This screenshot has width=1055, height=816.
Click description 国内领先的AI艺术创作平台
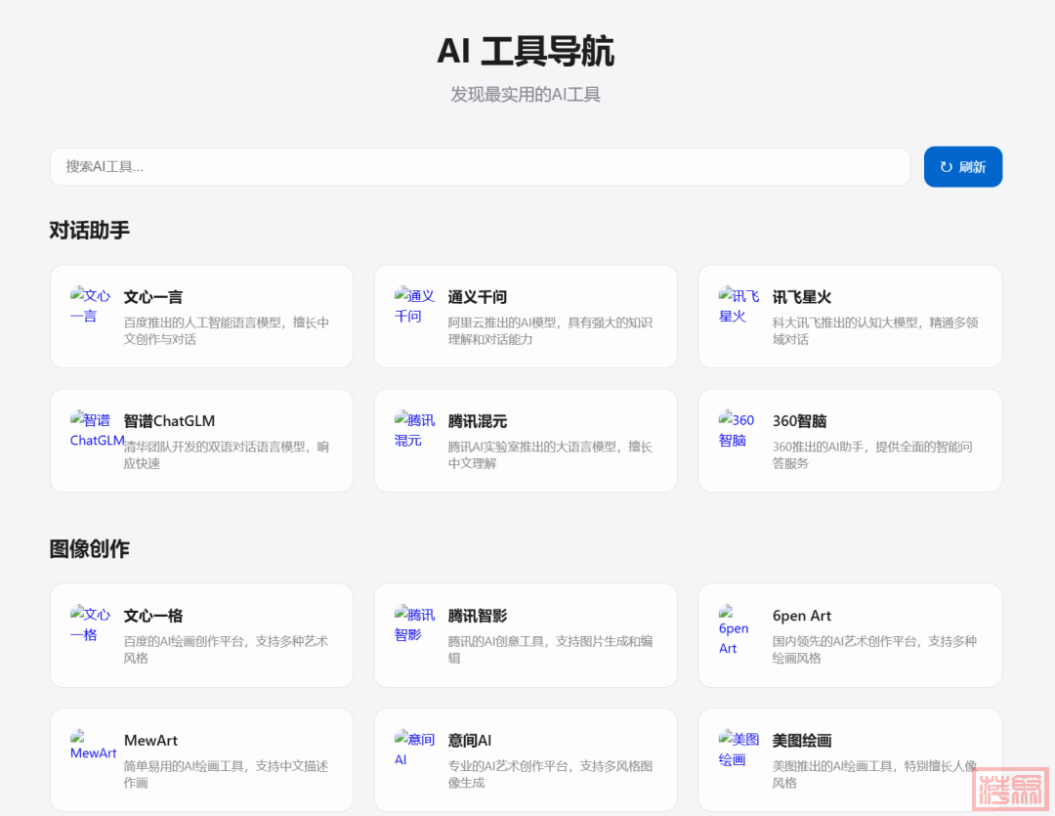point(874,649)
